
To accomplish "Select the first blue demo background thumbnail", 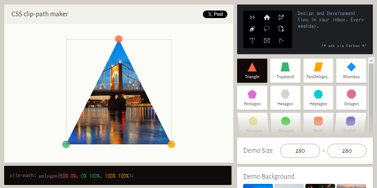I will pos(258,186).
